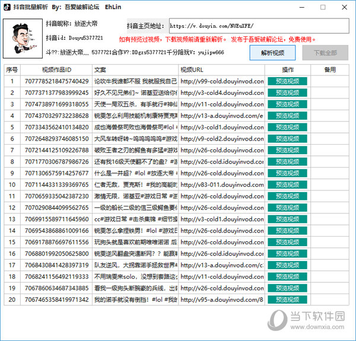Click URL http://v83-011.douyinvod in row 10
The image size is (356, 341).
[x=222, y=184]
